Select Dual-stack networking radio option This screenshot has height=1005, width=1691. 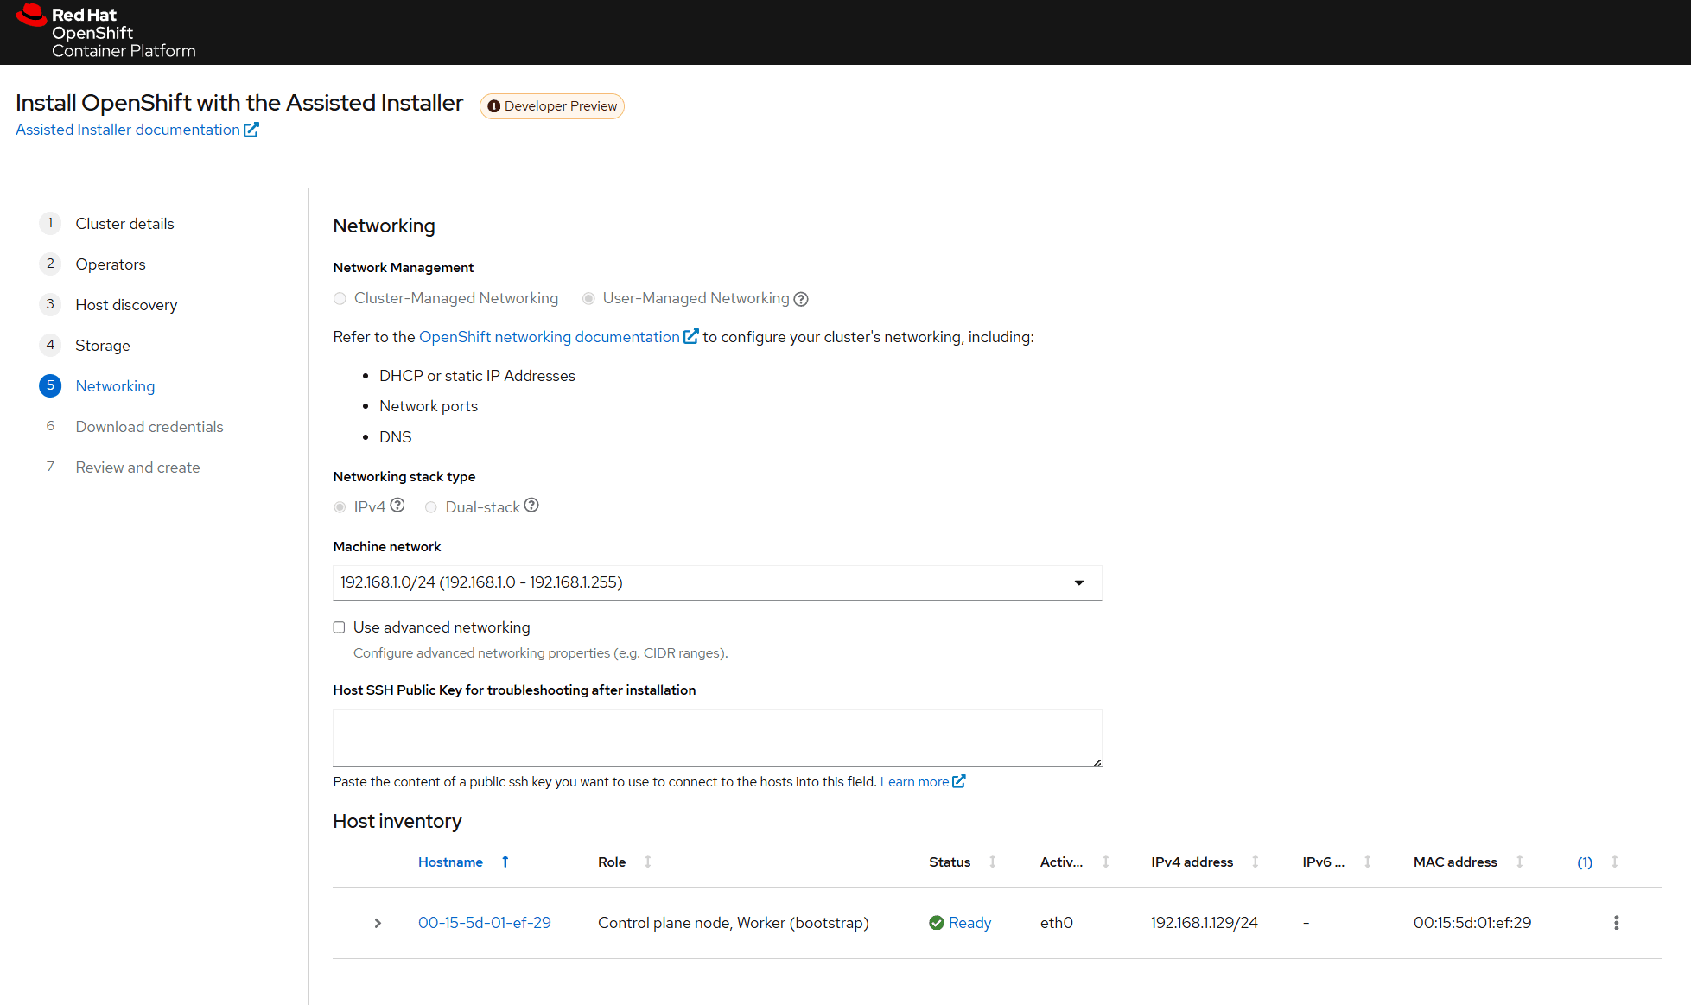pos(430,507)
